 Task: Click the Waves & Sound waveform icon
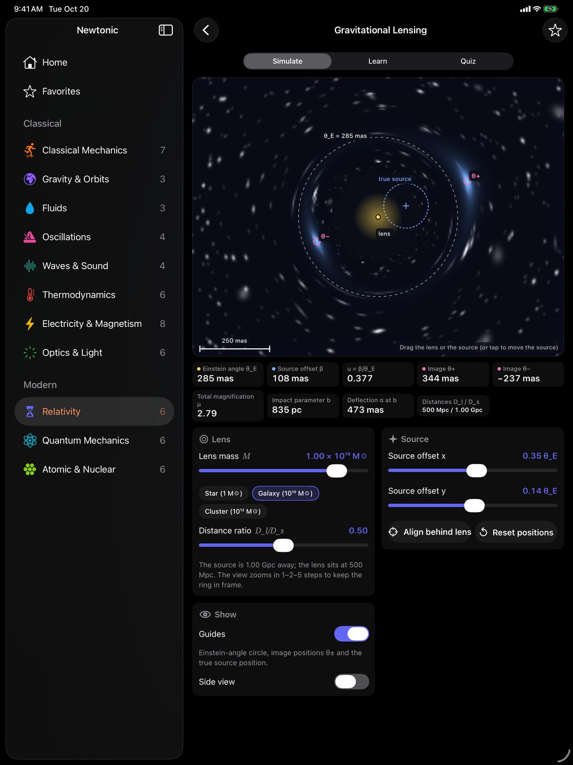[30, 266]
